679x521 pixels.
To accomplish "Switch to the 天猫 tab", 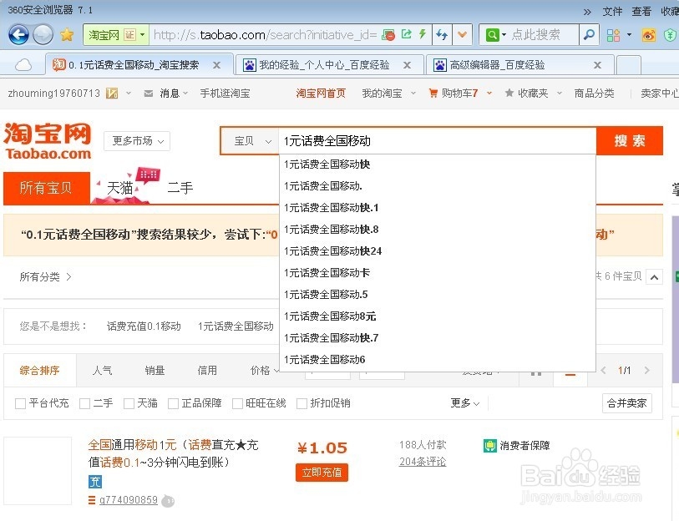I will (x=120, y=188).
